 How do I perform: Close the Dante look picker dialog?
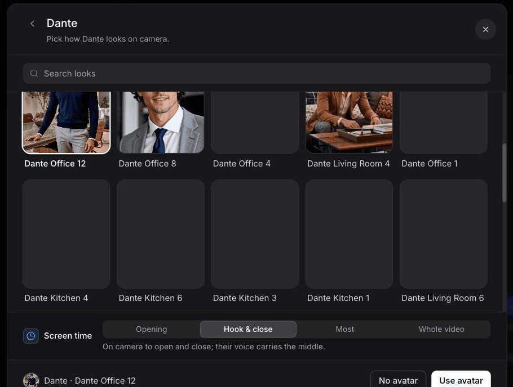(x=485, y=29)
